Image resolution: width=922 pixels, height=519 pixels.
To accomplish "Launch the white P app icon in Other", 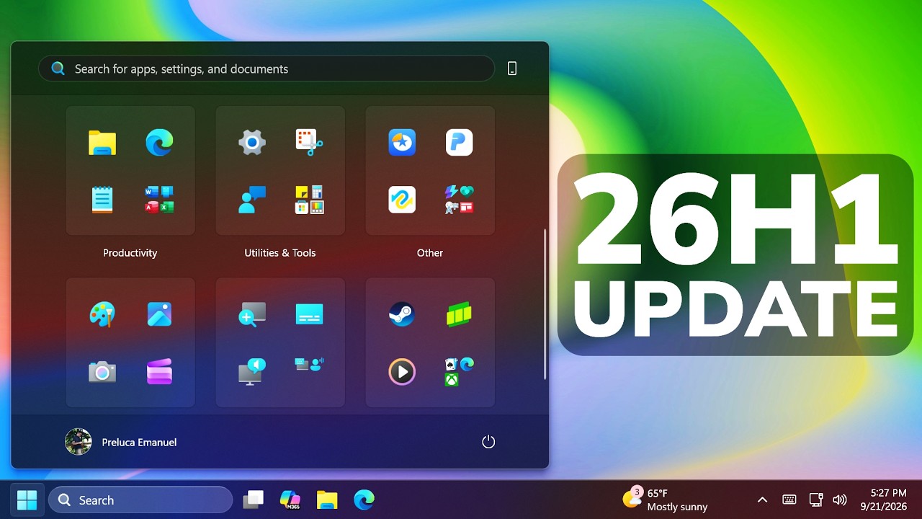I will [x=460, y=142].
